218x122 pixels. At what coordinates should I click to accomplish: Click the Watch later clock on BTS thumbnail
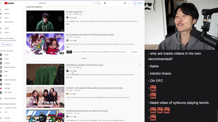(x=62, y=66)
